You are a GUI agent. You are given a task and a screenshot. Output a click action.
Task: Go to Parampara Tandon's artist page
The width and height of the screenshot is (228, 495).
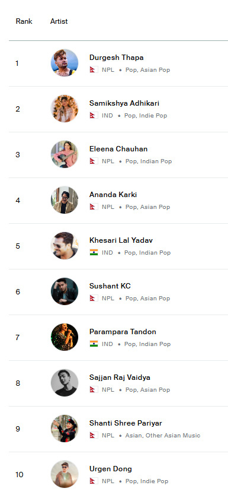(123, 332)
